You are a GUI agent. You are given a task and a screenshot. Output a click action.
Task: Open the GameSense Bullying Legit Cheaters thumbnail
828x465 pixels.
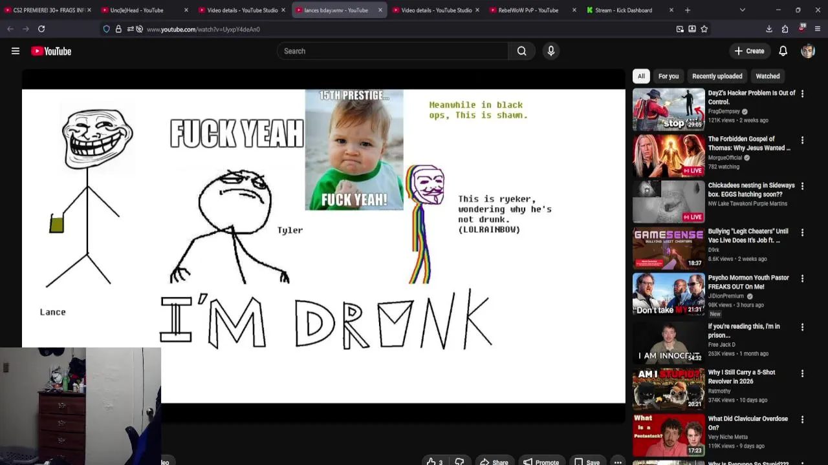tap(668, 247)
